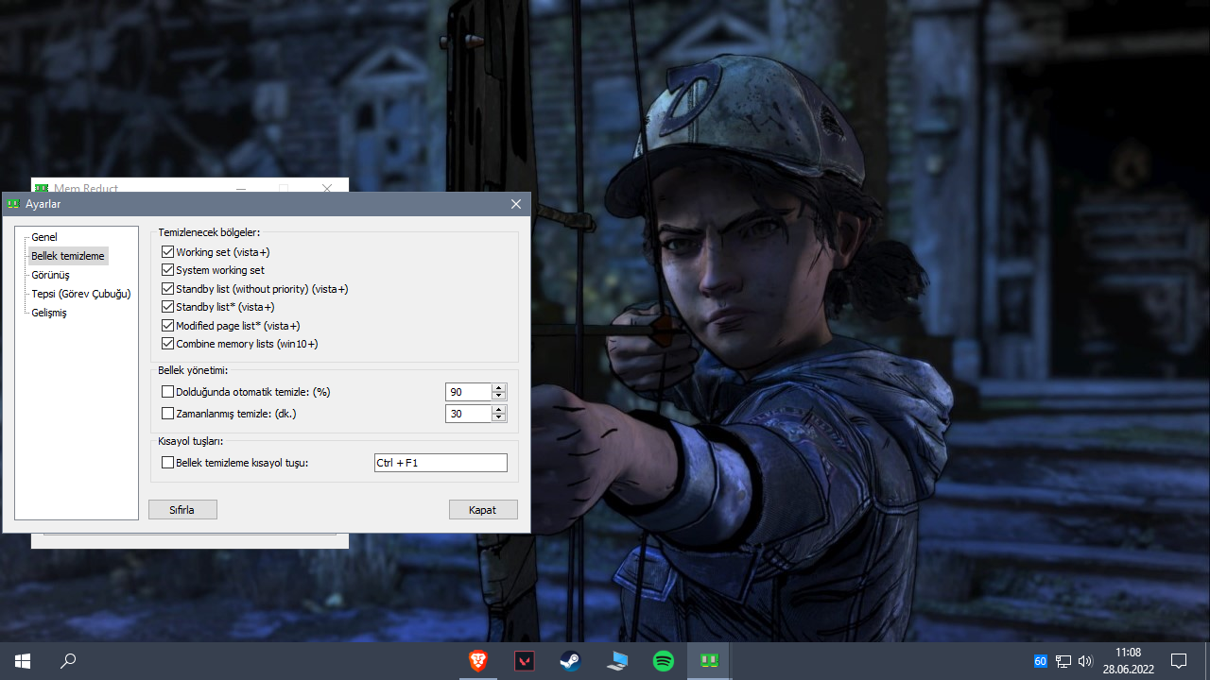Open Steam from the taskbar

pos(570,661)
